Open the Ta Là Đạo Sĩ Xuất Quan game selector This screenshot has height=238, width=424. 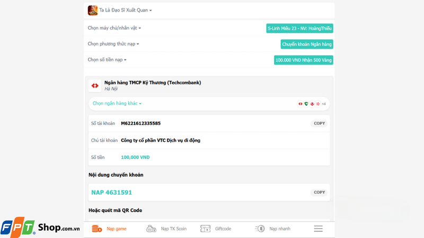(125, 10)
